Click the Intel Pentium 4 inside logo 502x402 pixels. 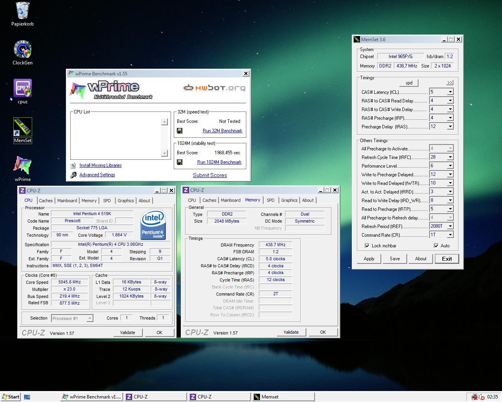point(153,225)
